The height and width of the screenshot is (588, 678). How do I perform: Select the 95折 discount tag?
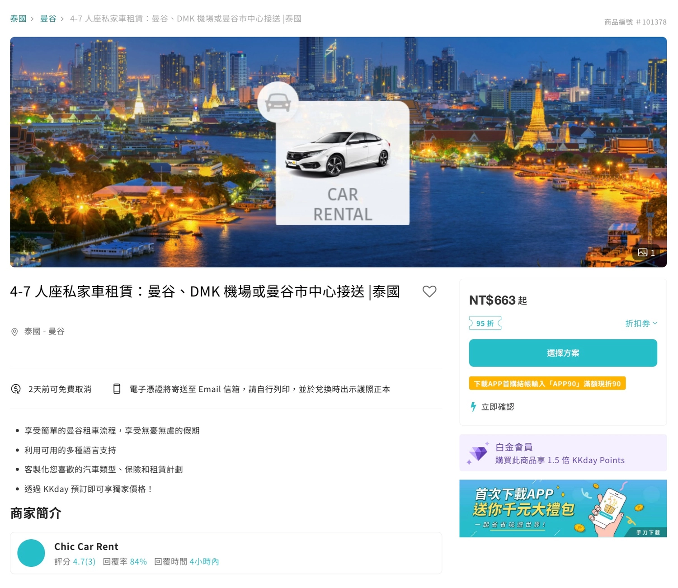click(x=485, y=323)
